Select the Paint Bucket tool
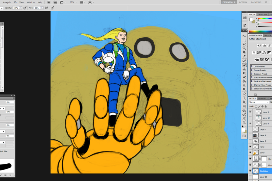This screenshot has height=181, width=272. coord(244,81)
